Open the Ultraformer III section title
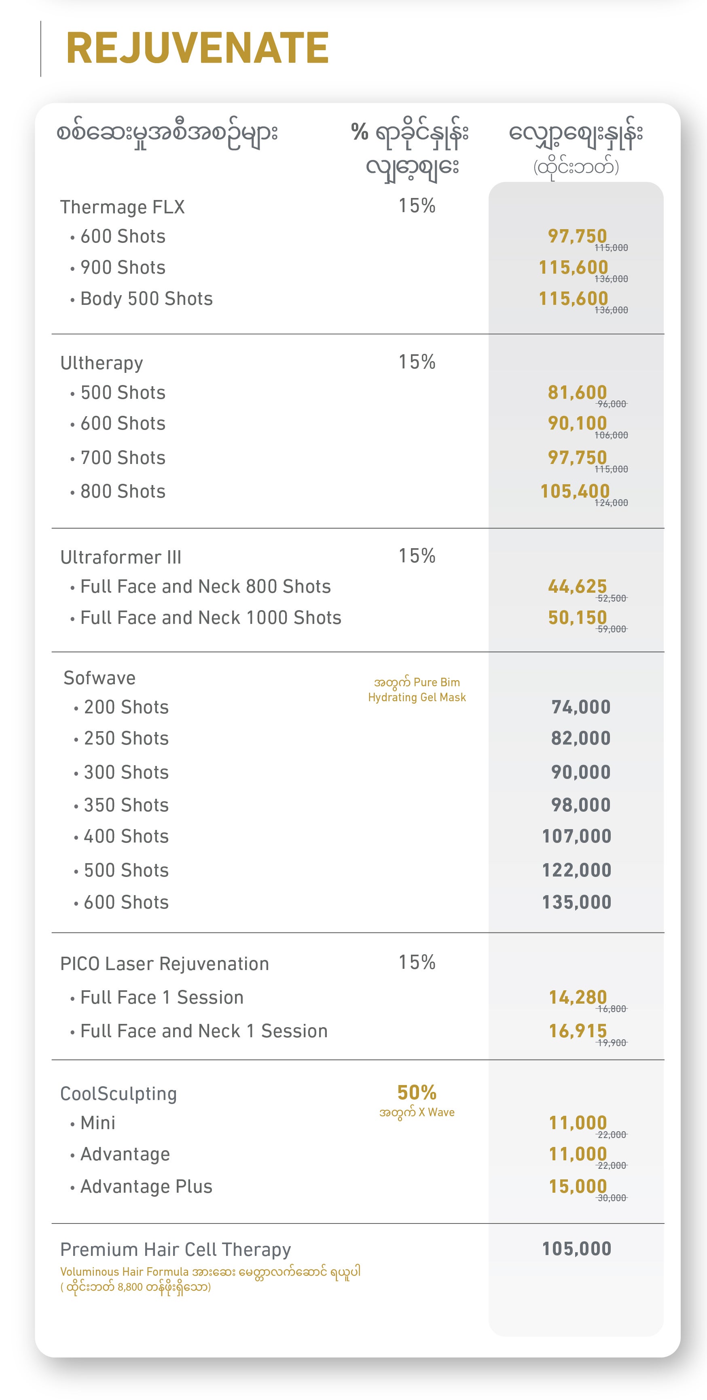The image size is (707, 1400). (121, 557)
